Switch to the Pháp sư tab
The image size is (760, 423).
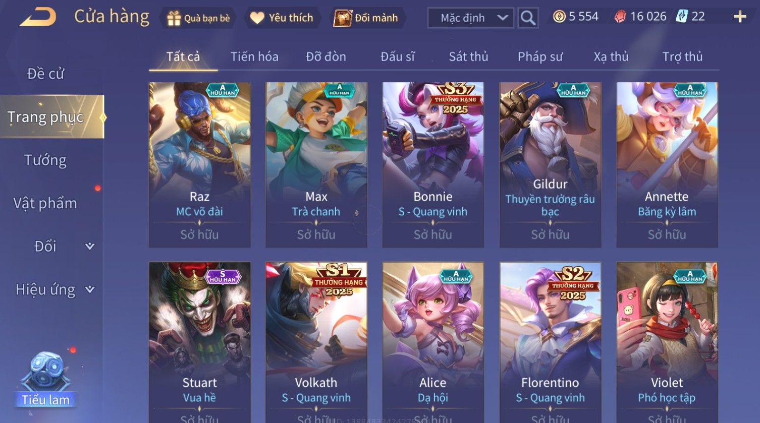[x=540, y=56]
